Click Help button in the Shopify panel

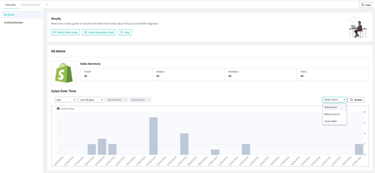(125, 32)
